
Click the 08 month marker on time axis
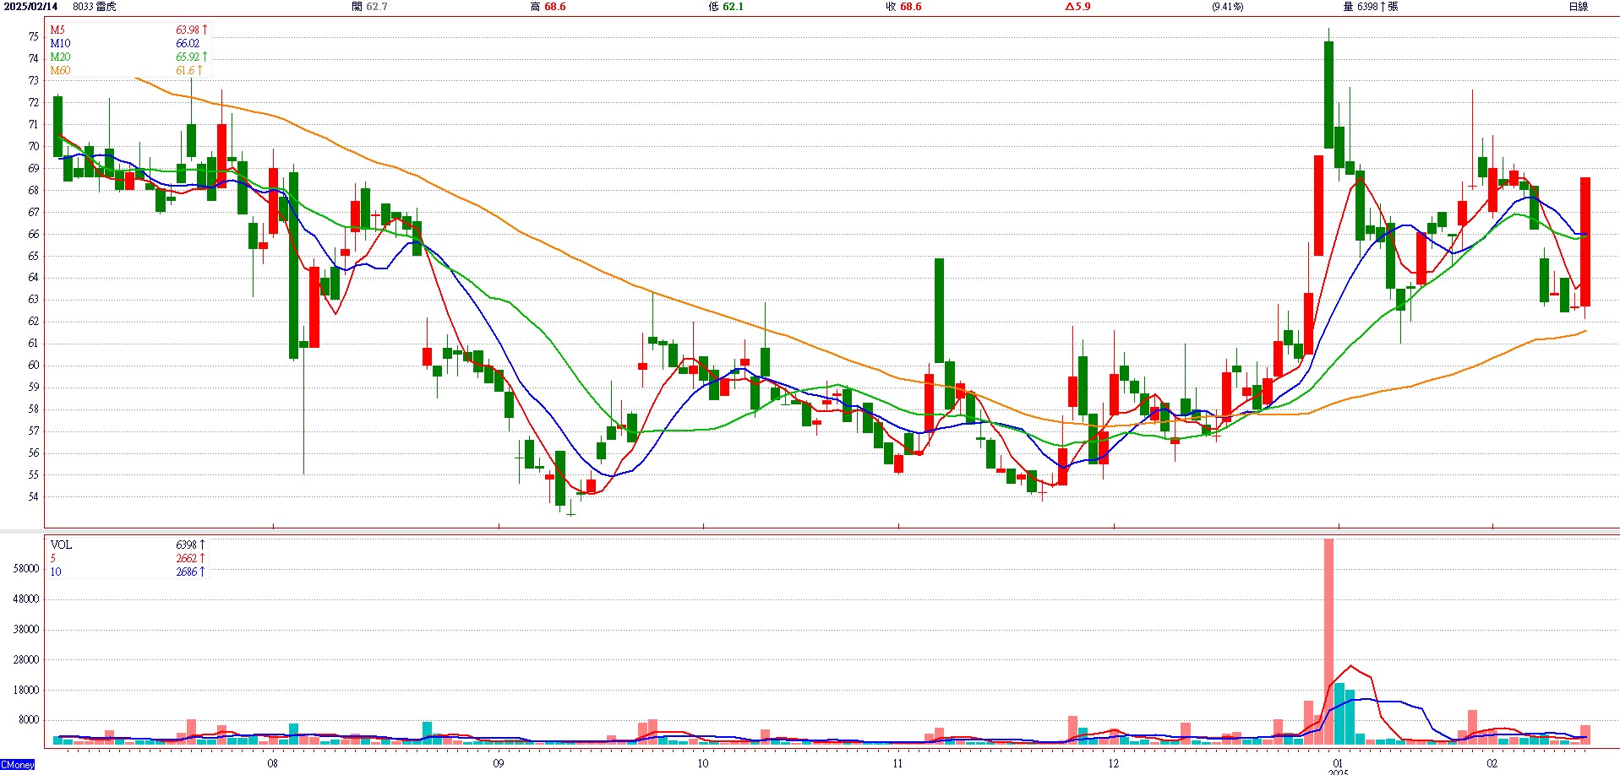click(x=272, y=764)
